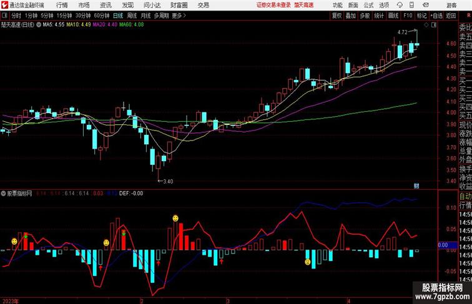Click the blue 0.00 axis value box
Image resolution: width=472 pixels, height=304 pixels.
pyautogui.click(x=447, y=245)
